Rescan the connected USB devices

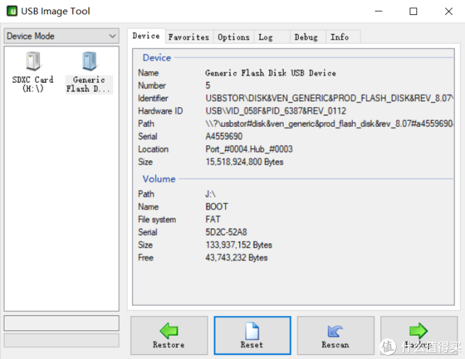coord(335,336)
